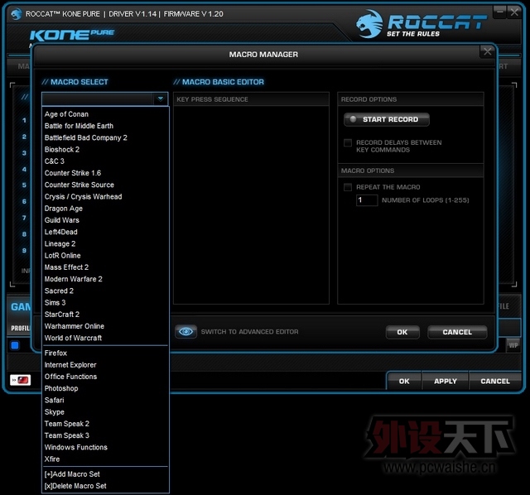Select World of Warcraft macro set
530x495 pixels.
(105, 339)
